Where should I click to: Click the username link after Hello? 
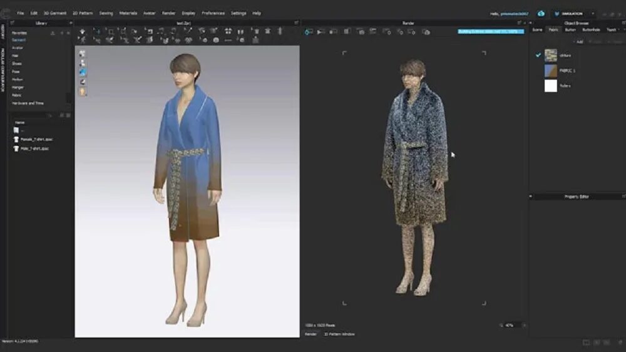pos(515,14)
